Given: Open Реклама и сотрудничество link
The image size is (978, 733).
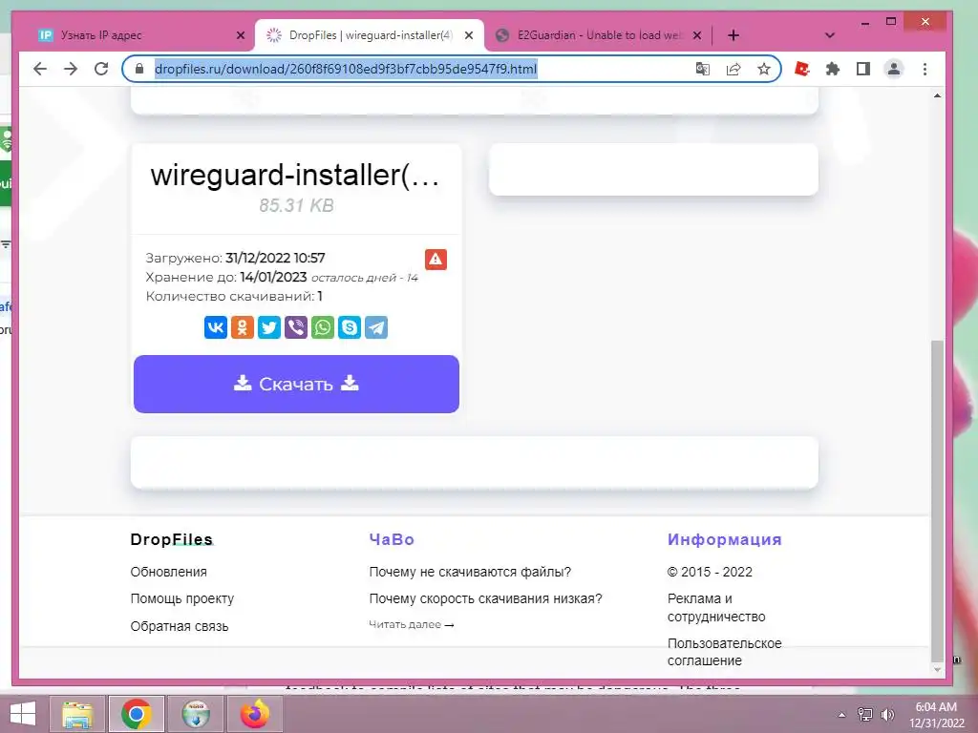Looking at the screenshot, I should pyautogui.click(x=716, y=607).
